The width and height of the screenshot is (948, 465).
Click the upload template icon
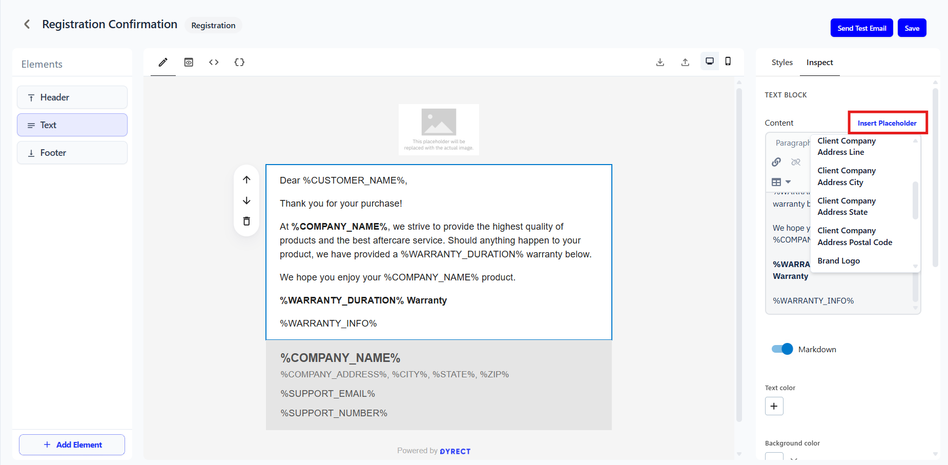(685, 63)
